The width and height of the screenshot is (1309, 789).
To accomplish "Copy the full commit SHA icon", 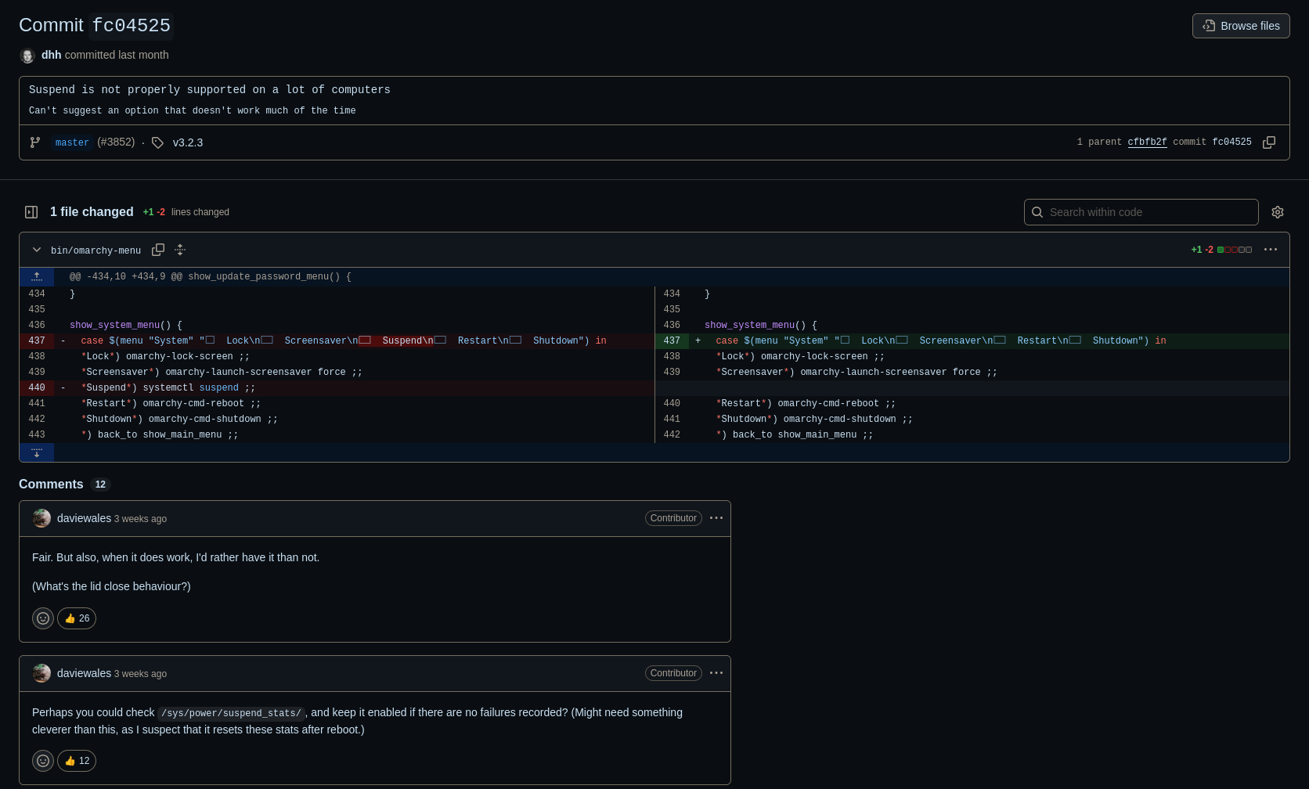I will 1269,142.
